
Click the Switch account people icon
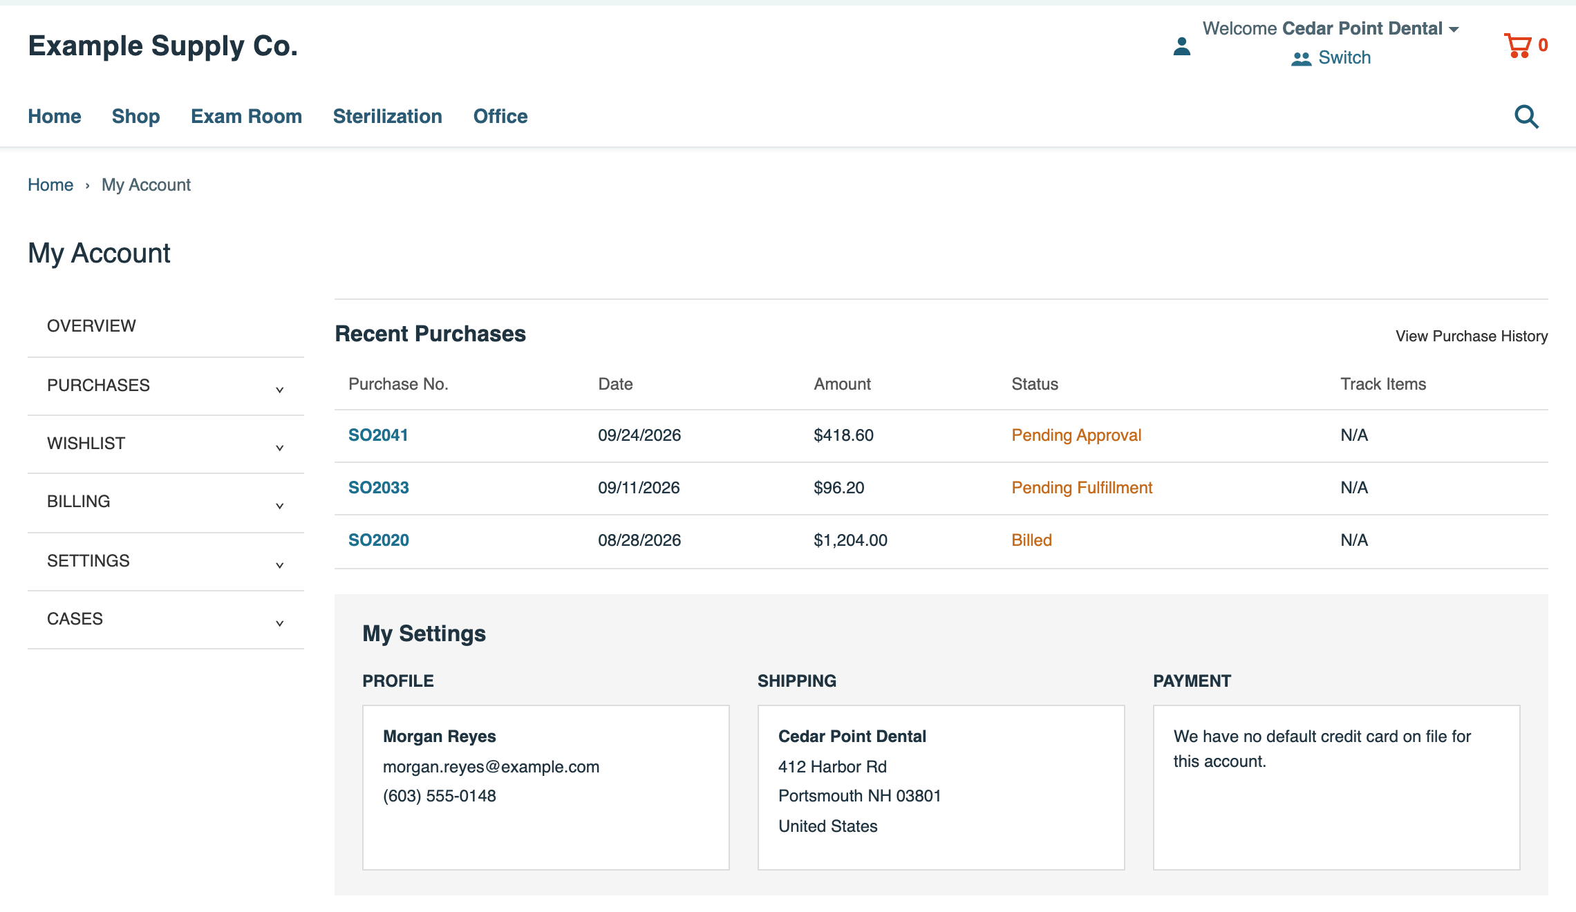tap(1301, 59)
